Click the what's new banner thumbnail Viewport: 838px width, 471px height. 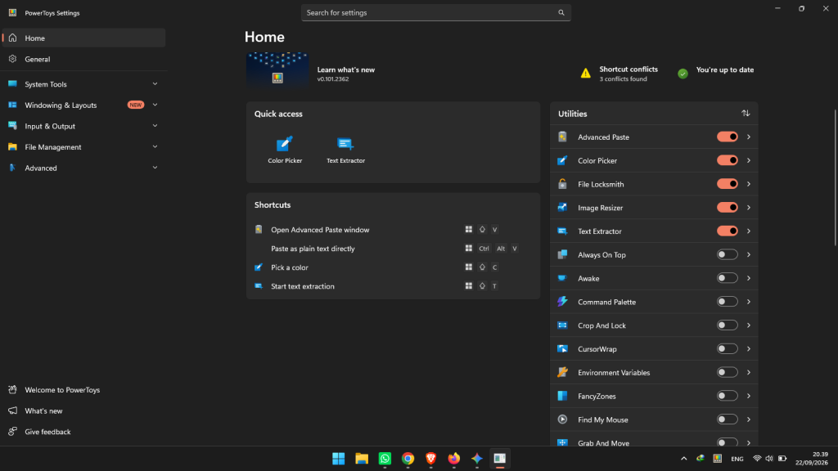(x=277, y=70)
